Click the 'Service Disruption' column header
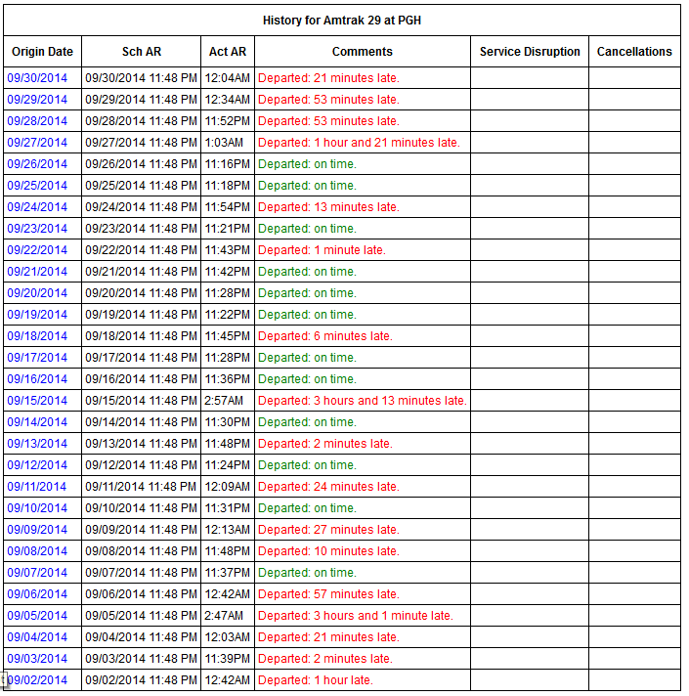The height and width of the screenshot is (696, 689). coord(530,52)
